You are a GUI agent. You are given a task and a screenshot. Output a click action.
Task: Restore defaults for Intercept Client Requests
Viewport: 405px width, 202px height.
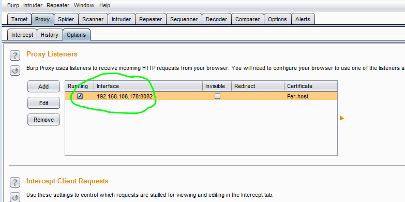pos(15,197)
